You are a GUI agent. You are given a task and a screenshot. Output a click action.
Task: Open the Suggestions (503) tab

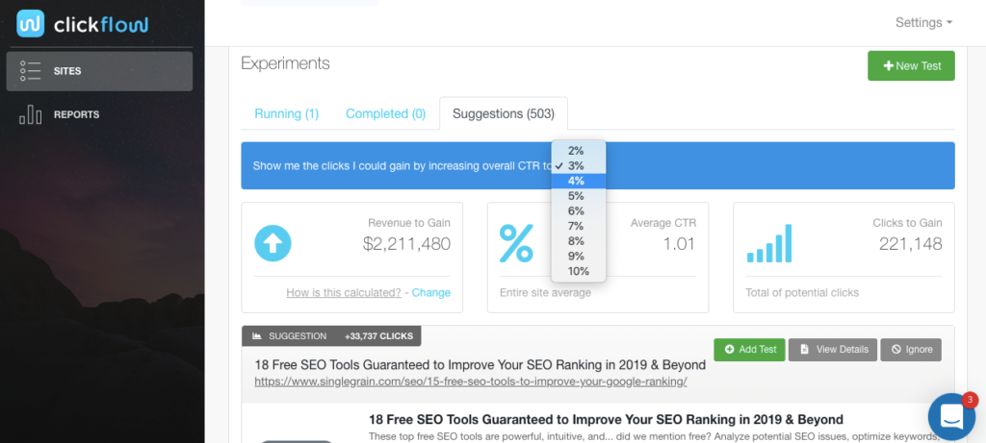(x=503, y=113)
